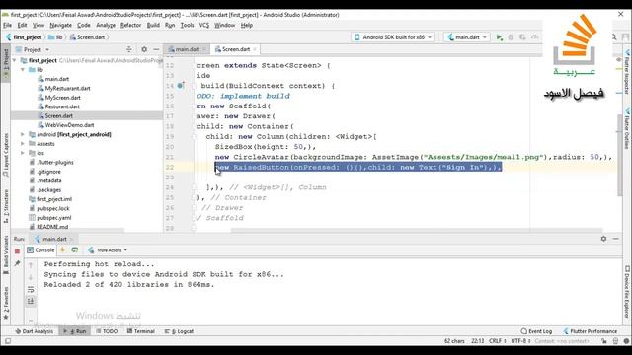Click the UTF-8 encoding status entry
Screen dimensions: 632x355
(x=520, y=341)
